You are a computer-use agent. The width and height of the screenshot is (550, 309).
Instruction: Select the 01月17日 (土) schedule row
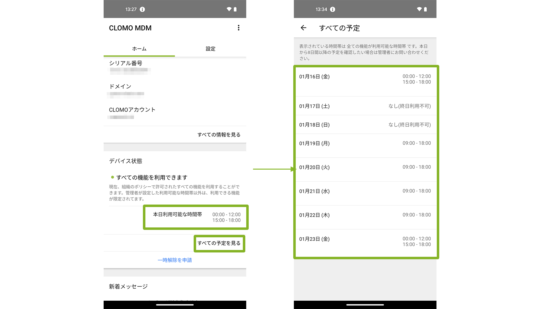click(x=365, y=106)
